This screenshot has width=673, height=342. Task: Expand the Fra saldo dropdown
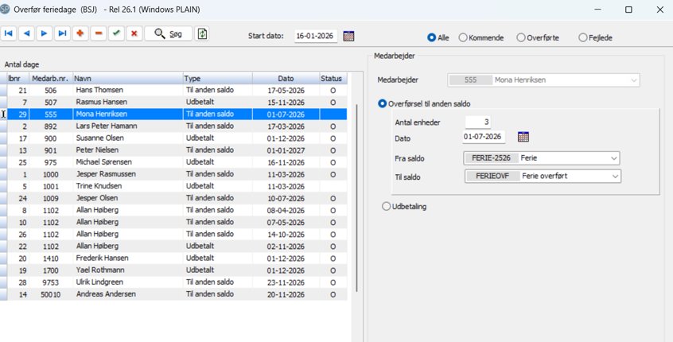coord(614,158)
